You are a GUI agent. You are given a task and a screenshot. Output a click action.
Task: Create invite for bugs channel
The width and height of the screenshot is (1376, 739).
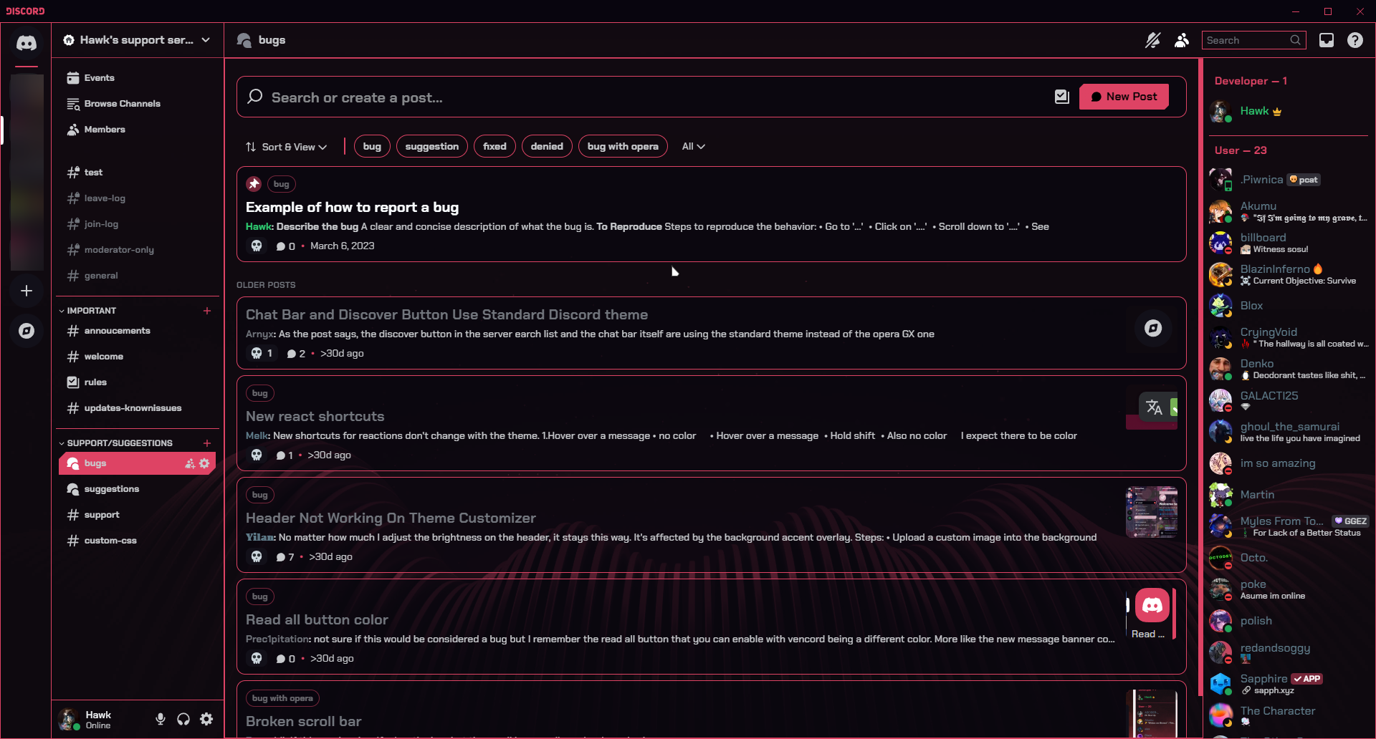click(190, 463)
